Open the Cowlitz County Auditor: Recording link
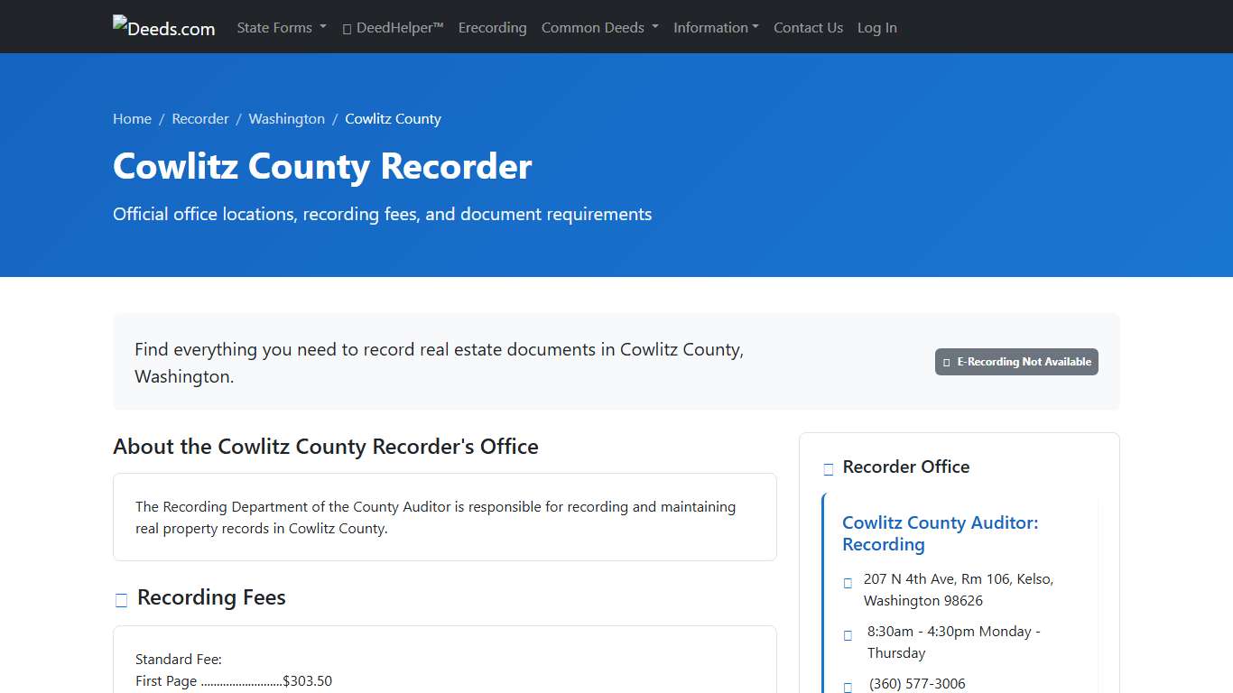 pos(941,533)
